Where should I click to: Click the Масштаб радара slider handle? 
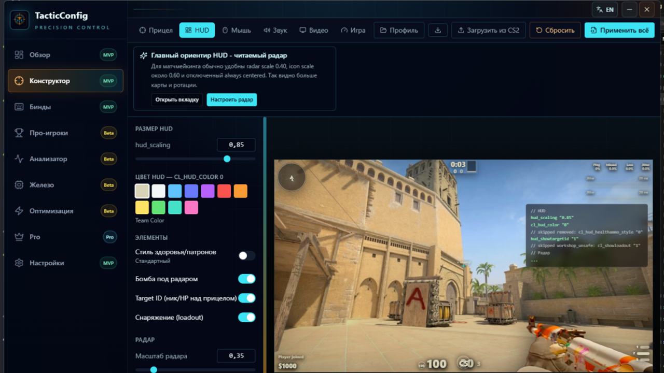(x=154, y=369)
